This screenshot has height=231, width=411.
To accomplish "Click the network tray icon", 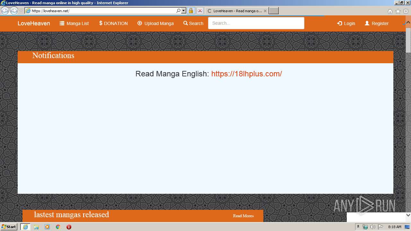I will coord(365,227).
